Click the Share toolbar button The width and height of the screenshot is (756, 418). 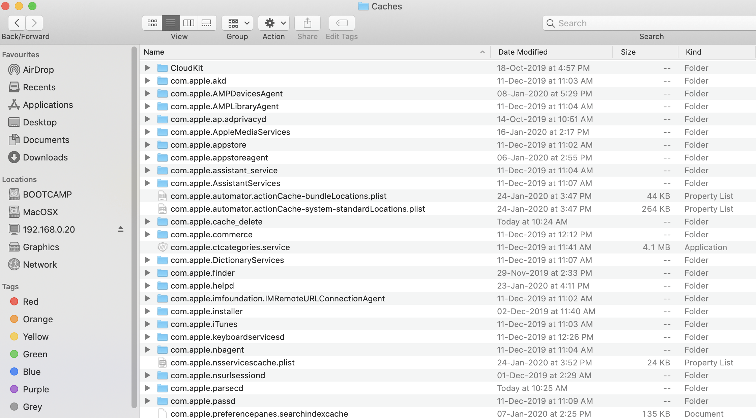(x=307, y=23)
